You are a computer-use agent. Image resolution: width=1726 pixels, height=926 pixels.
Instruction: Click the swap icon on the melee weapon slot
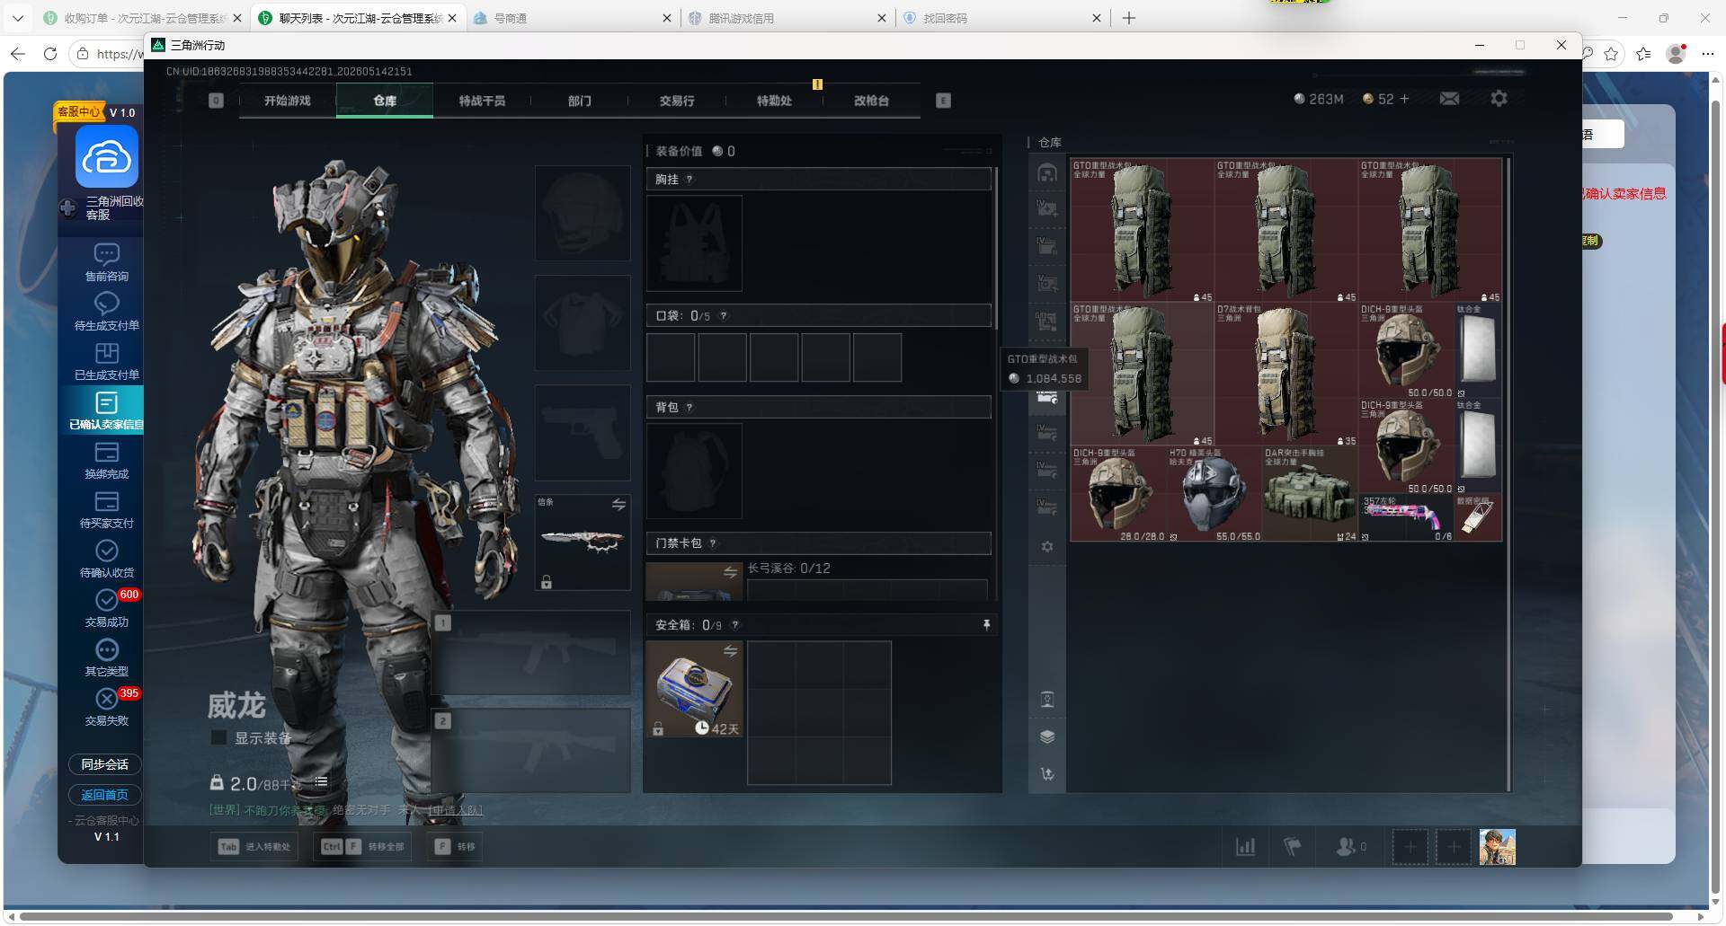coord(618,505)
